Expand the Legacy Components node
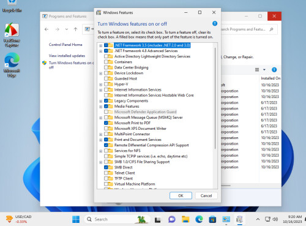This screenshot has width=306, height=226. pos(100,101)
